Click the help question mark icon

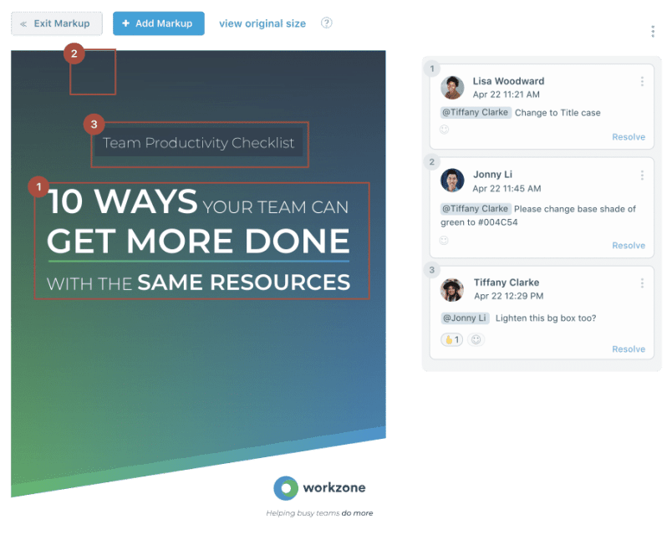(327, 23)
